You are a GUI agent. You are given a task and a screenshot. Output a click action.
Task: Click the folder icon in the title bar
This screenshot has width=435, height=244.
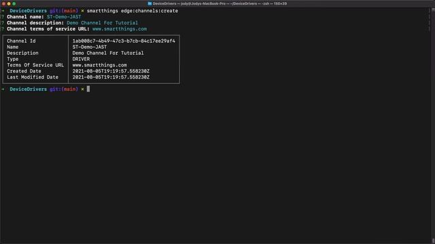click(150, 3)
